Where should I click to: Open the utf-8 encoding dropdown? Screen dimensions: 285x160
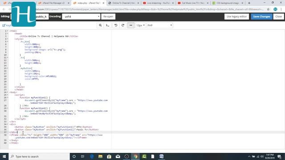coord(81,16)
